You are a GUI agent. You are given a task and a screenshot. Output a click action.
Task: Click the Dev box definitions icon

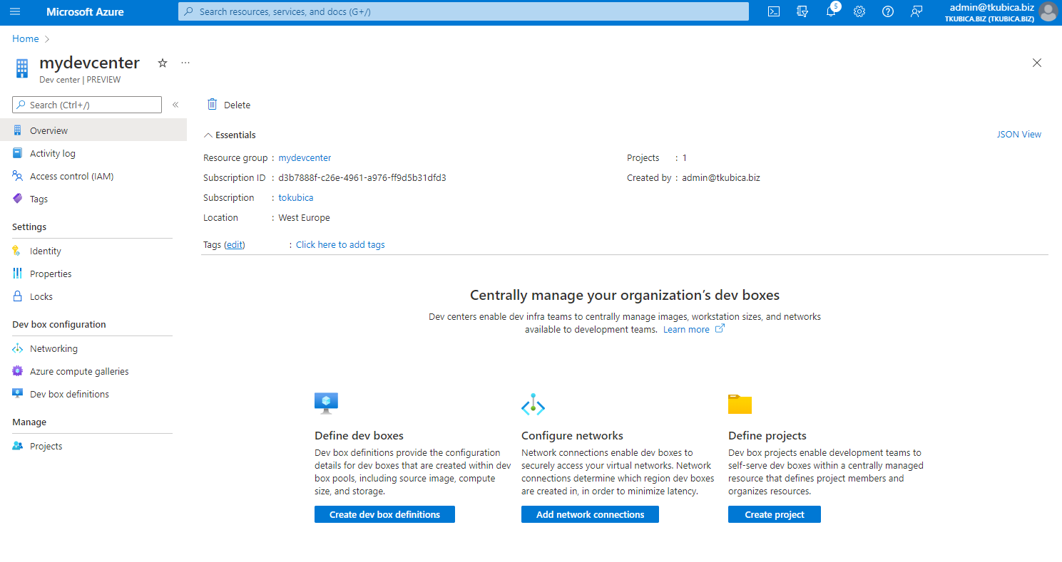click(18, 394)
